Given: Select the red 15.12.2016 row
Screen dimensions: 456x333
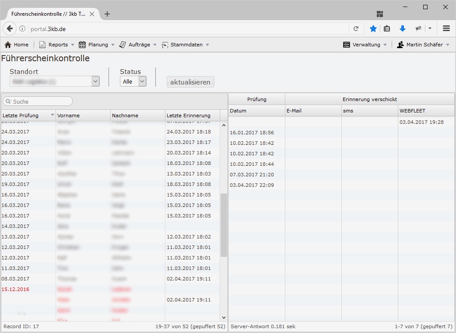Looking at the screenshot, I should (111, 289).
